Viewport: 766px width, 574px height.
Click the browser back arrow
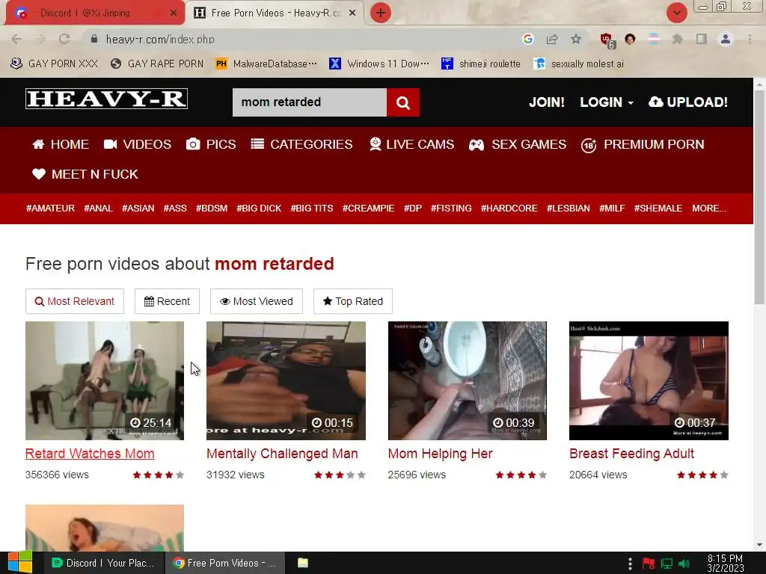click(x=16, y=39)
